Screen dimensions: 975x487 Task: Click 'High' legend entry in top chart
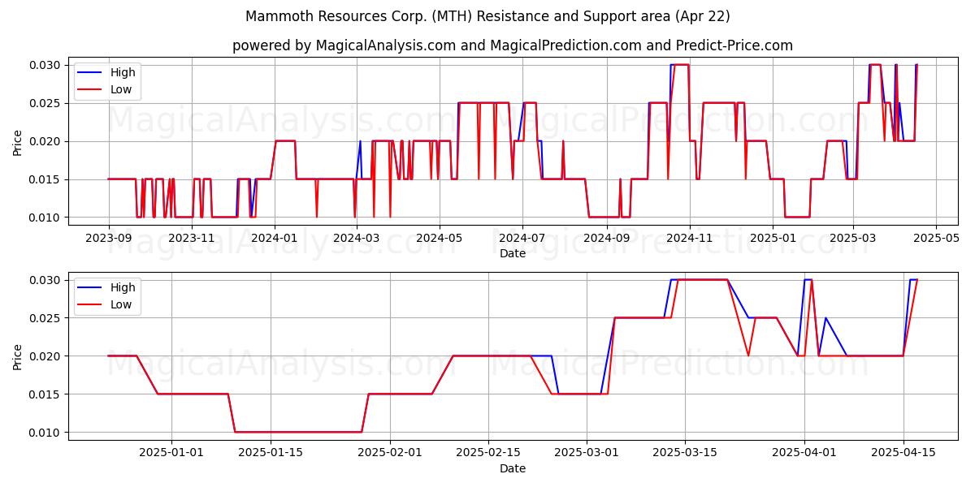[x=123, y=73]
